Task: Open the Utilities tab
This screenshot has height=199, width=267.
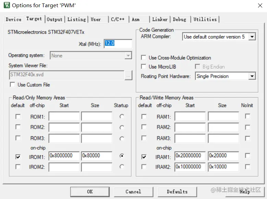Action: click(x=205, y=20)
